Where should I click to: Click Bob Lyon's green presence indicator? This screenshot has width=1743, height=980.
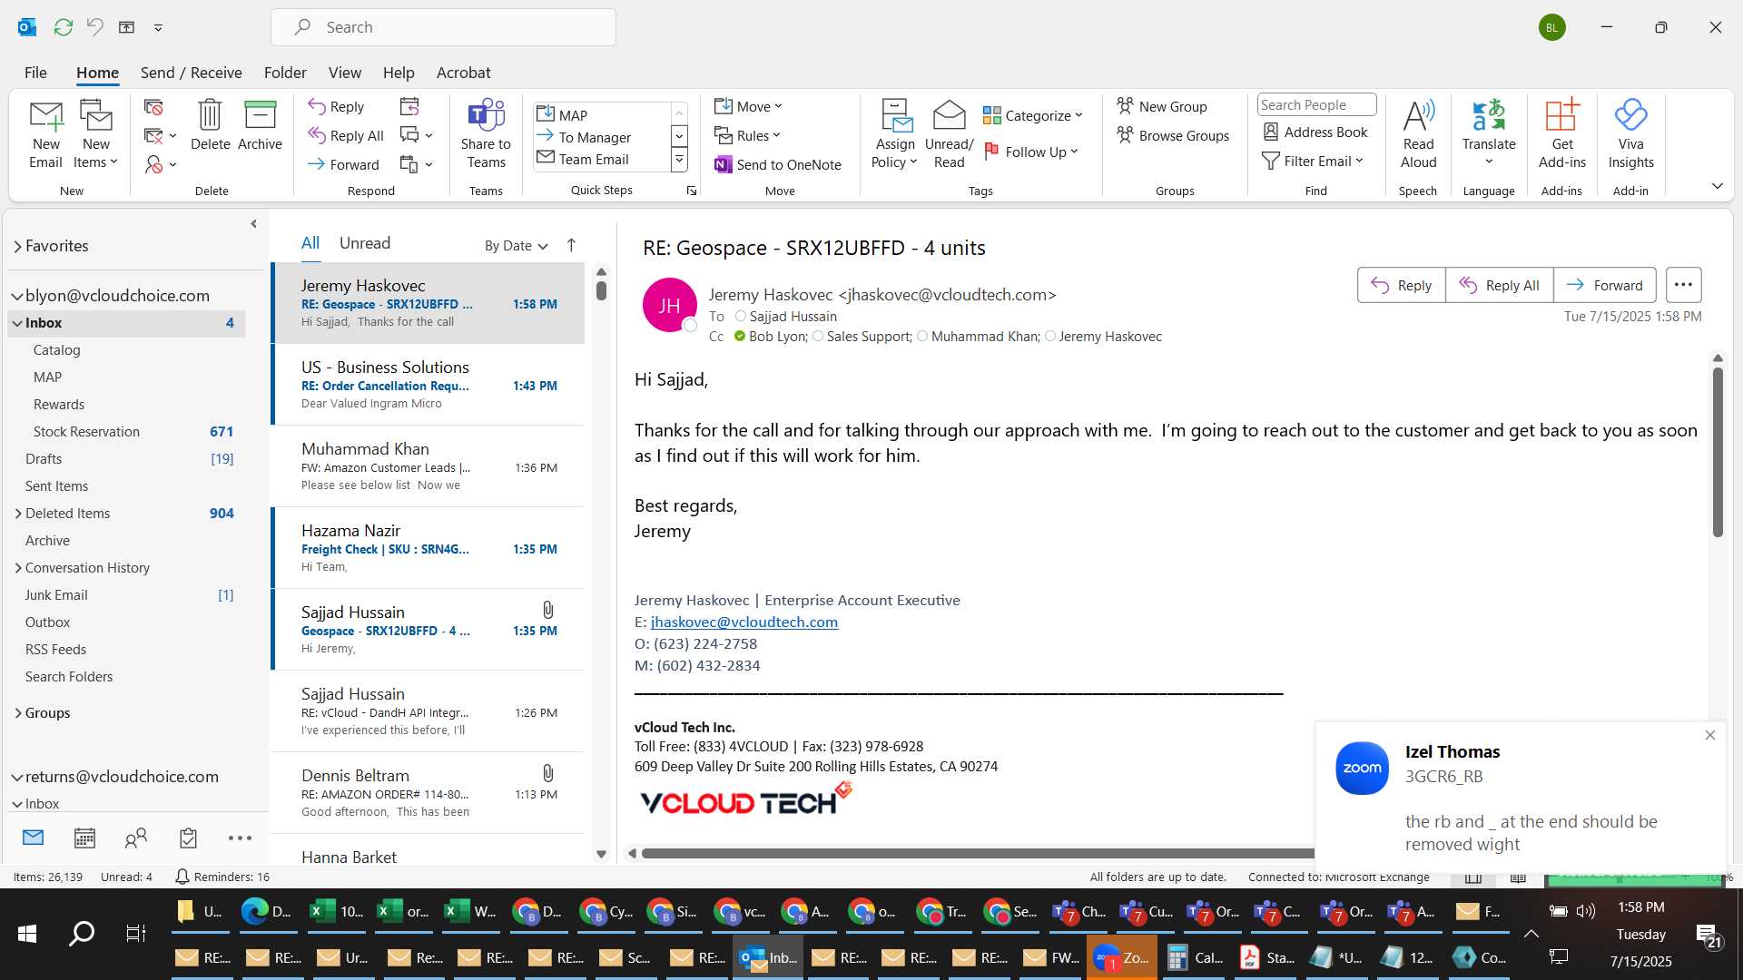coord(740,336)
